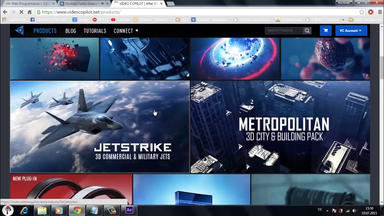Click the page vertical scrollbar thumb
384x216 pixels.
(382, 67)
